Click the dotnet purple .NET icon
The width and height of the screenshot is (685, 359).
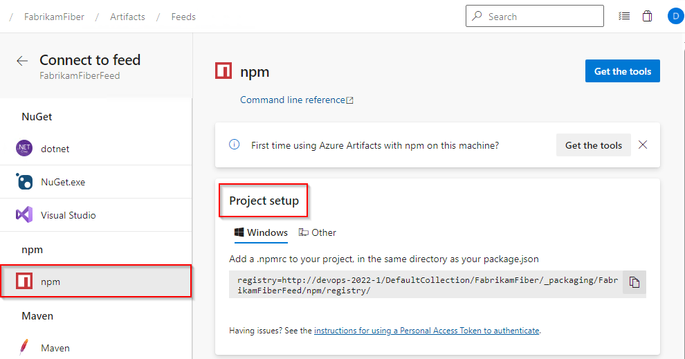point(24,149)
